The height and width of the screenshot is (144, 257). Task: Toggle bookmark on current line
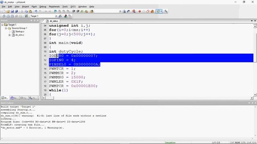55,11
